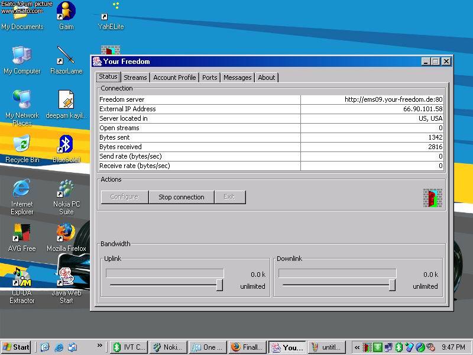This screenshot has width=473, height=355.
Task: Open the YahELite desktop shortcut
Action: coord(111,16)
